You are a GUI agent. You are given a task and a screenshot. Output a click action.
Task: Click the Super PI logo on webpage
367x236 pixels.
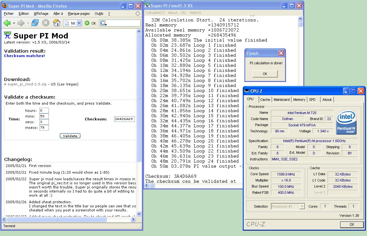pos(8,35)
